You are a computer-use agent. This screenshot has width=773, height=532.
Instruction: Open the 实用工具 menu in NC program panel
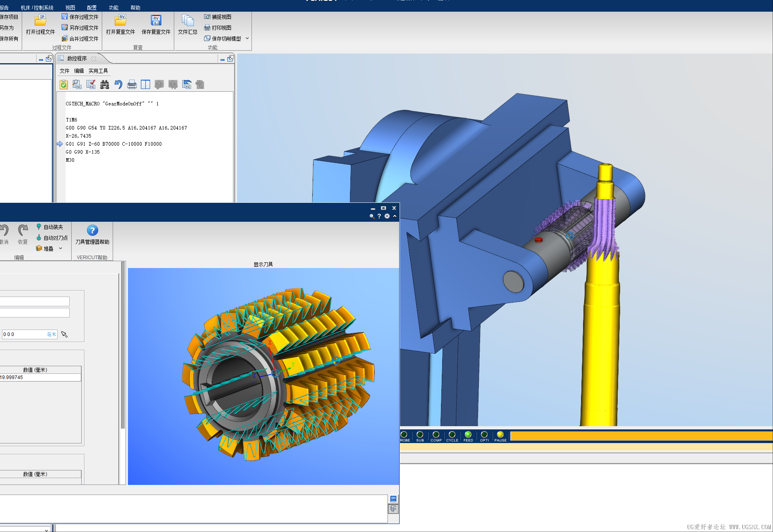[98, 71]
